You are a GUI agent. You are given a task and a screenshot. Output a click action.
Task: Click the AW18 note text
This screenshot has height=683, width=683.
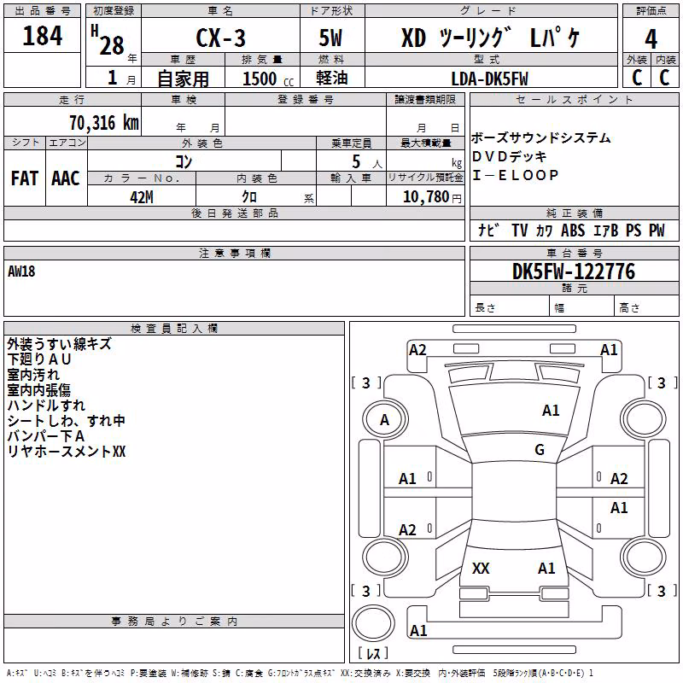point(21,271)
